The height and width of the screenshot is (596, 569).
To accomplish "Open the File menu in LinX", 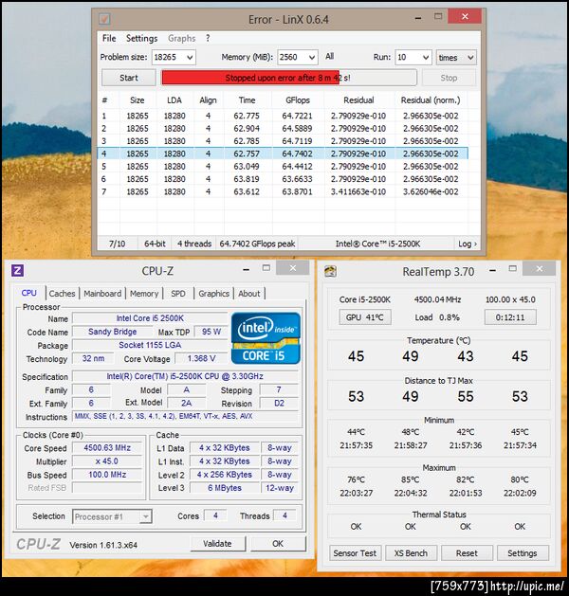I will point(109,39).
